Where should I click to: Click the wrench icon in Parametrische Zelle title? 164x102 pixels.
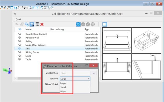(x=45, y=66)
